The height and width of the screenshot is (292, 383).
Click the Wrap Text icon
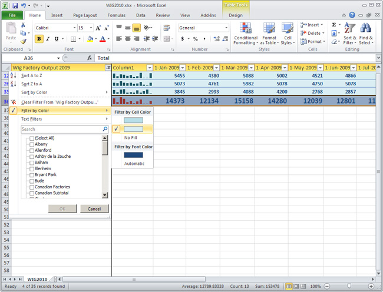[167, 28]
